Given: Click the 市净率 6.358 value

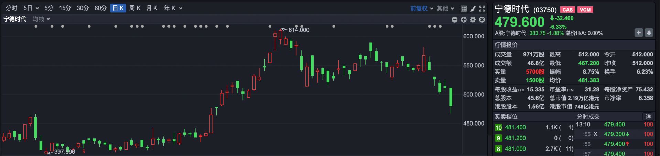Looking at the screenshot, I should click(x=646, y=98).
